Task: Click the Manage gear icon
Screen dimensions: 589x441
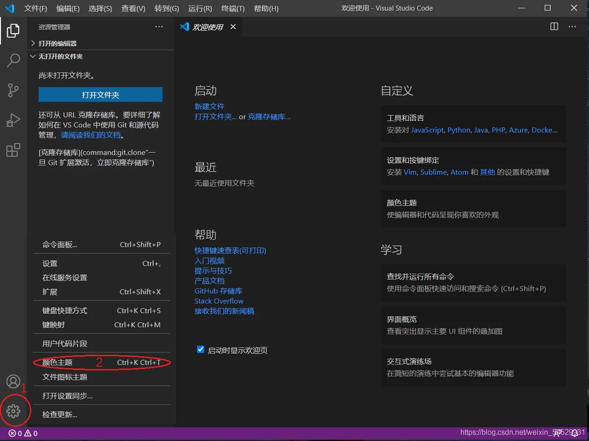Action: (x=13, y=411)
